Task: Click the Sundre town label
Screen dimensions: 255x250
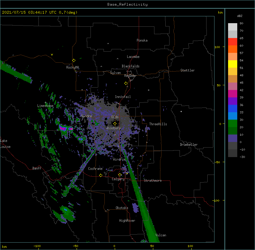Action: pyautogui.click(x=86, y=116)
